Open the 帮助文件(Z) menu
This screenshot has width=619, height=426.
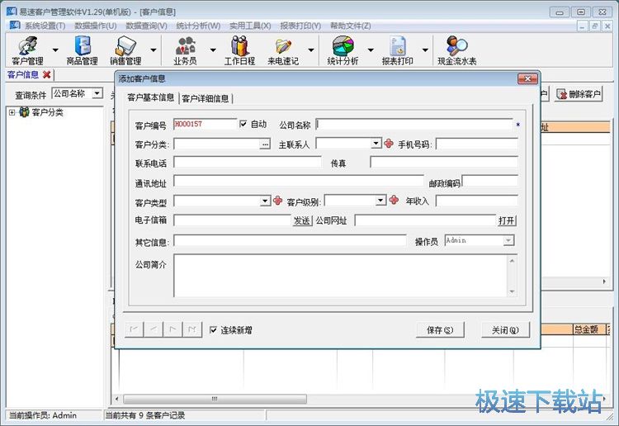click(x=351, y=26)
